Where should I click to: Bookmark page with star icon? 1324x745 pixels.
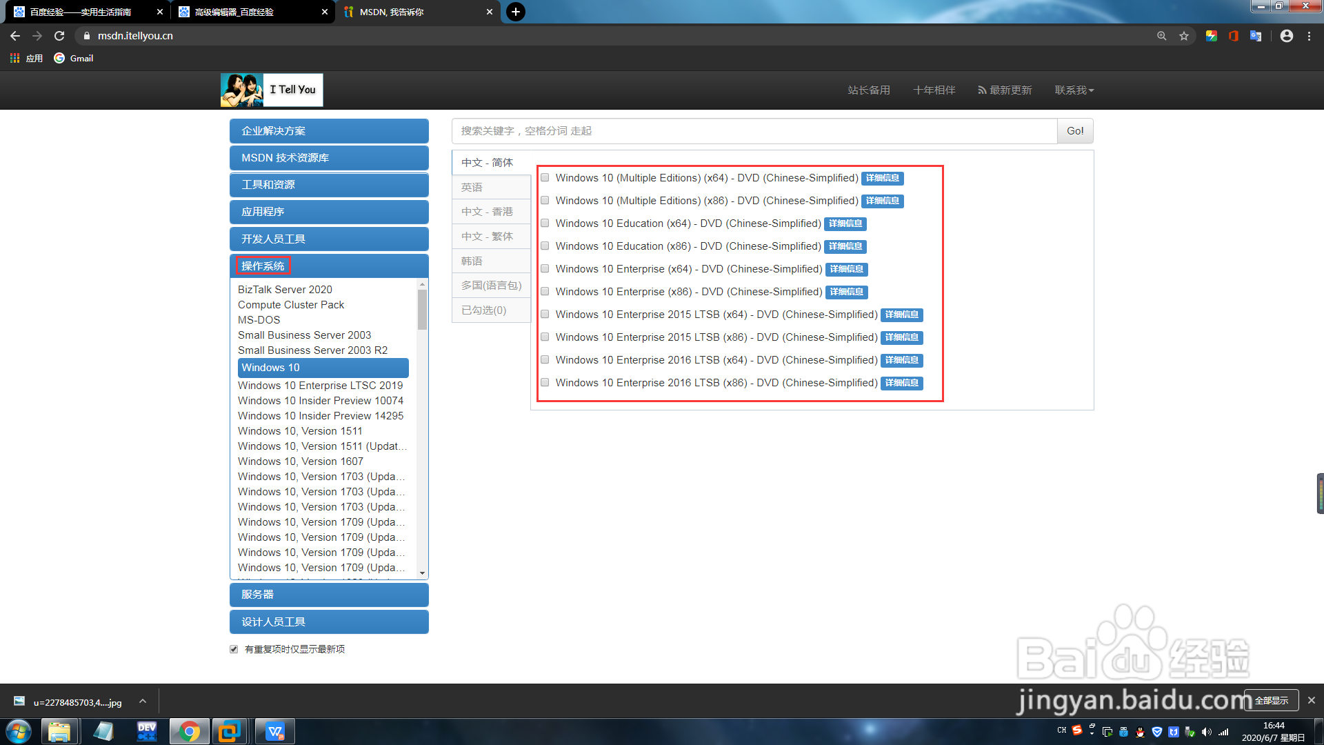[x=1184, y=36]
